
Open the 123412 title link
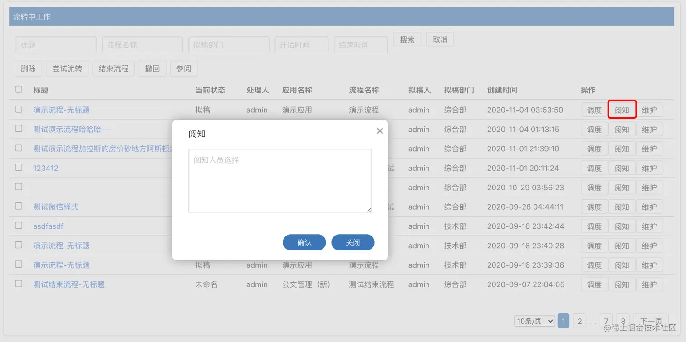[x=46, y=168]
